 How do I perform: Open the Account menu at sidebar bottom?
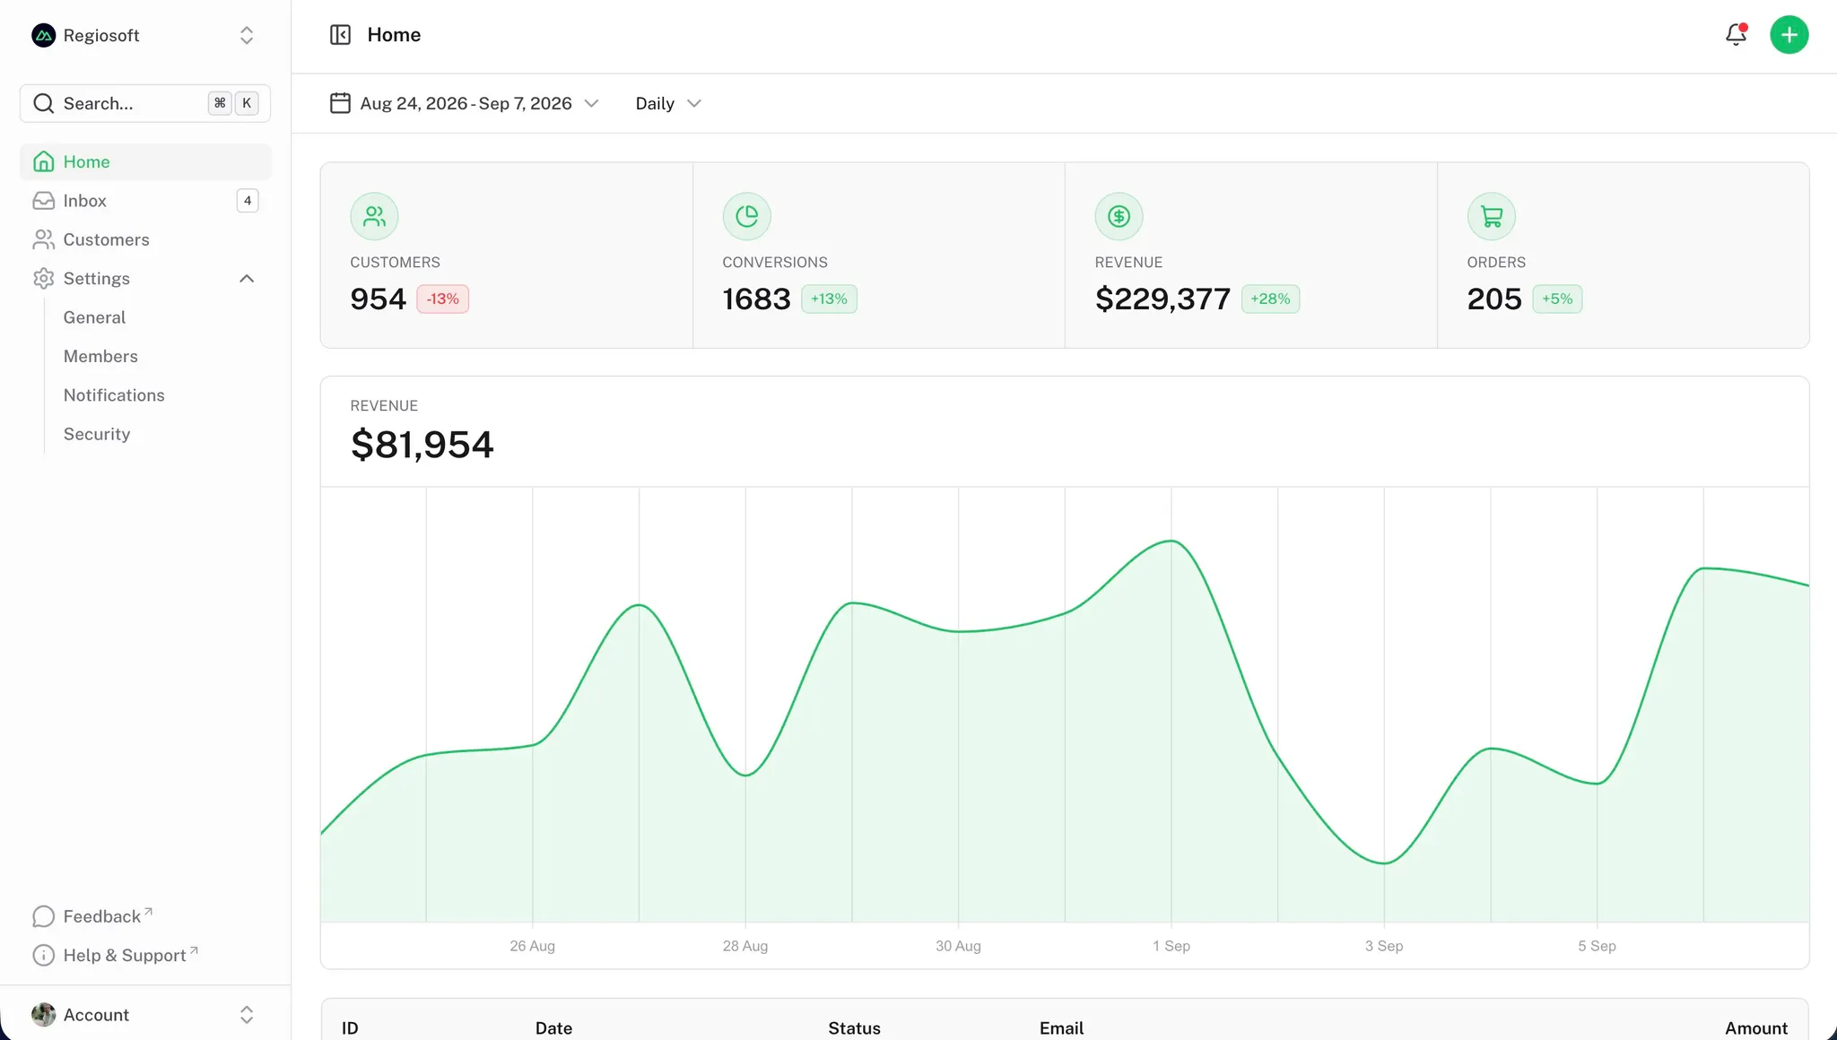(x=145, y=1014)
